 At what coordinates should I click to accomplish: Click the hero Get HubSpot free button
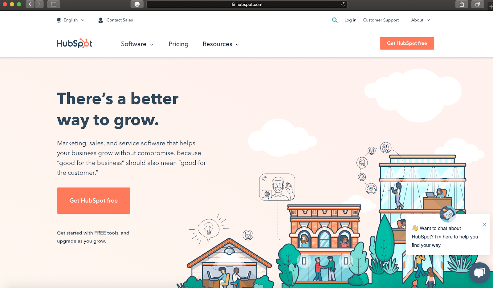93,201
